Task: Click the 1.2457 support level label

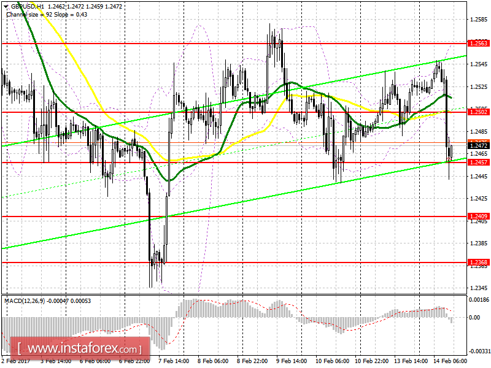Action: coord(478,162)
